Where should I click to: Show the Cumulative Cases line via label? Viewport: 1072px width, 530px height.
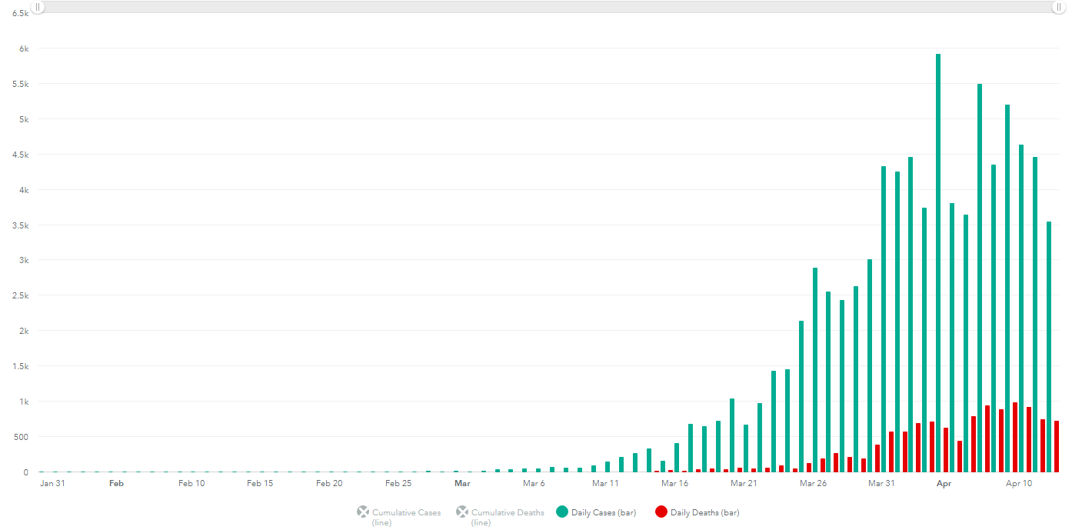406,513
